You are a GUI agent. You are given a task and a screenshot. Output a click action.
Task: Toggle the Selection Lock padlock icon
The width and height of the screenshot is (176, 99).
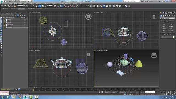tap(100, 92)
